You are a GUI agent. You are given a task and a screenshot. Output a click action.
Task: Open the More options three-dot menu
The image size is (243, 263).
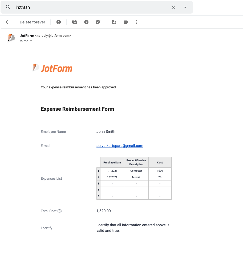(x=136, y=22)
